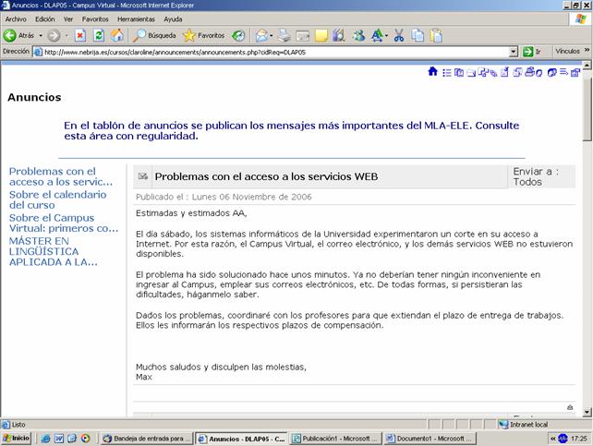Open the Atrás history dropdown arrow
Screen dimensions: 593x446
(41, 35)
